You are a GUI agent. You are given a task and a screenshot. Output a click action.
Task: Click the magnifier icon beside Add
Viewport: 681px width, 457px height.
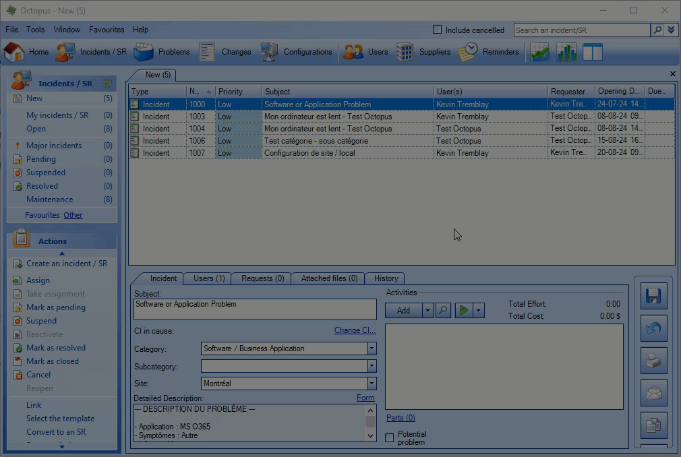[443, 310]
